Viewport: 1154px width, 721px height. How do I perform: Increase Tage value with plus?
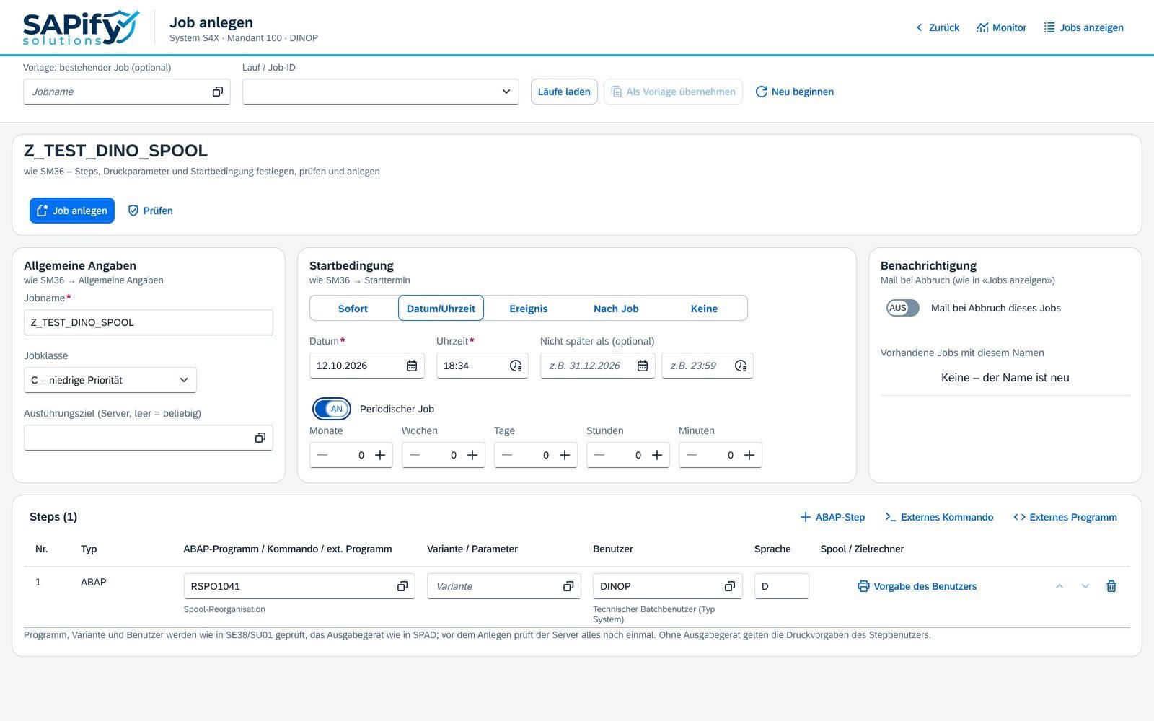tap(565, 455)
